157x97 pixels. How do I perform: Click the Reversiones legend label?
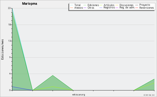(x=147, y=8)
